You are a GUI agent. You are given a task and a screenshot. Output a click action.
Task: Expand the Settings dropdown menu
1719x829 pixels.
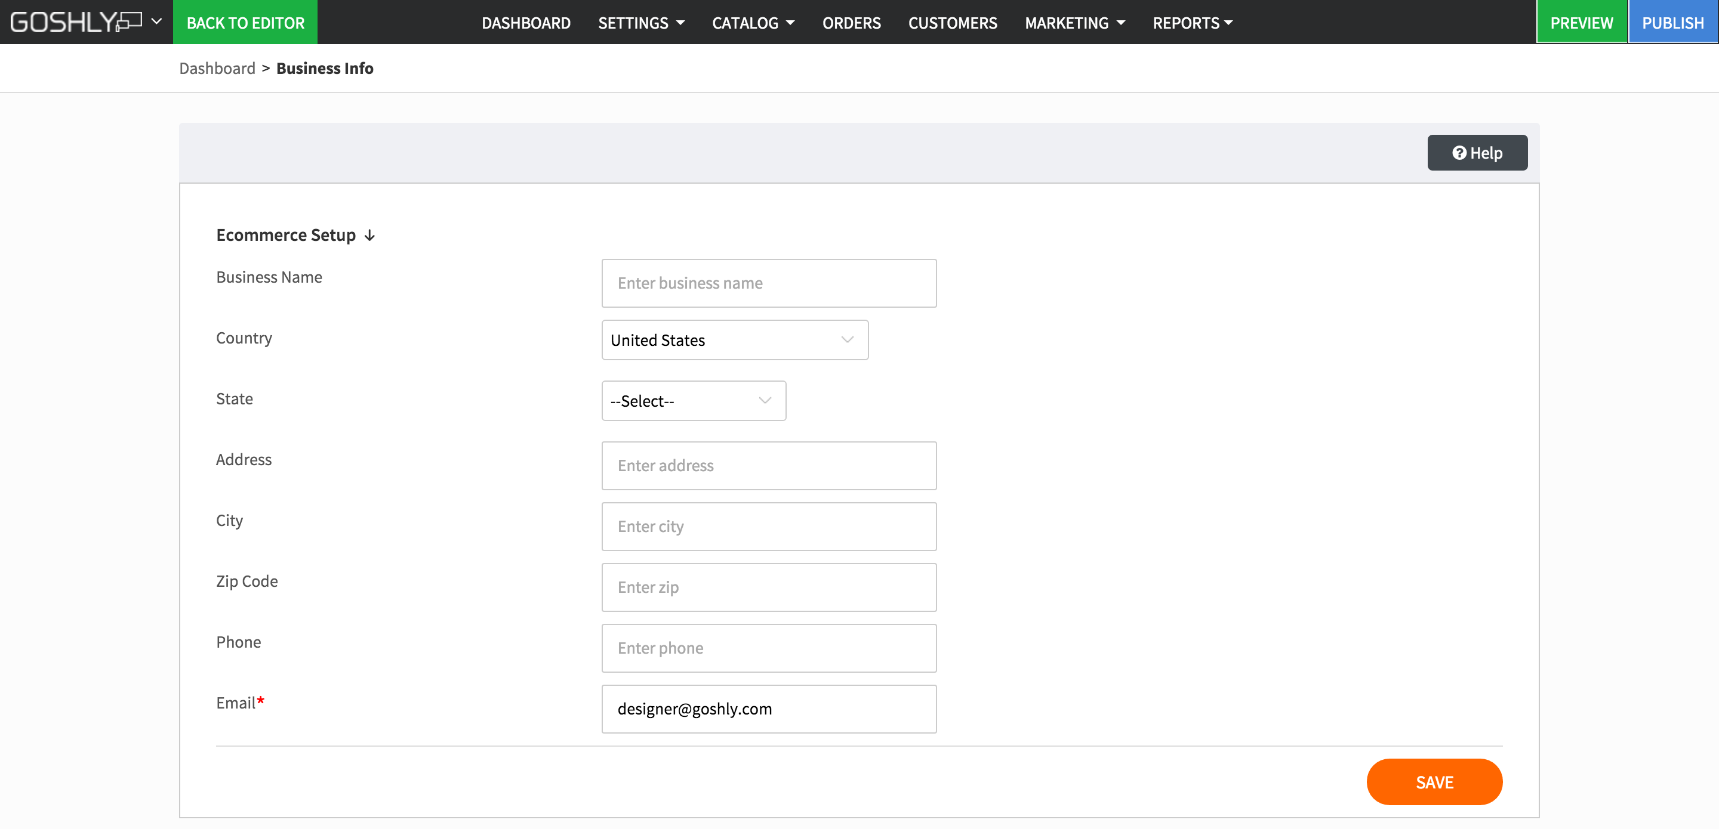(x=640, y=23)
